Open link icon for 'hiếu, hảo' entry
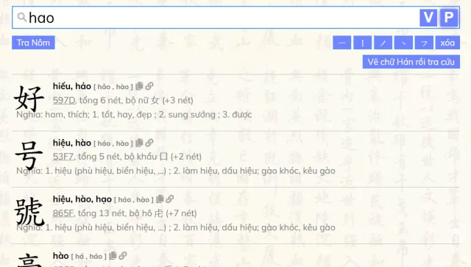This screenshot has width=471, height=267. [149, 86]
